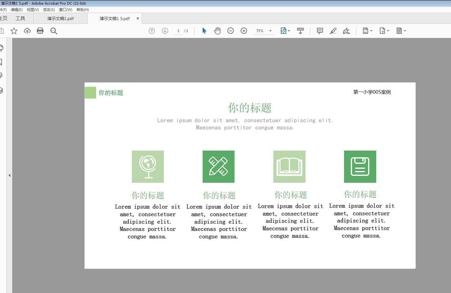Toggle the scrolling mode keyboard-arrow icon

coord(300,31)
